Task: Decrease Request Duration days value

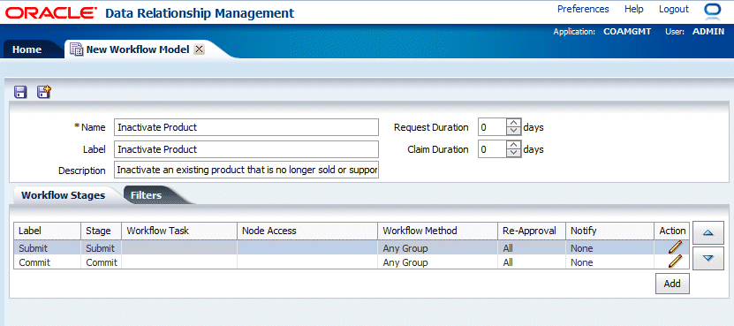Action: tap(514, 131)
